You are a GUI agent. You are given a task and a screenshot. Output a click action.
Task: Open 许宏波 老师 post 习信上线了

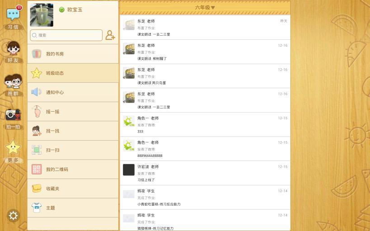pyautogui.click(x=205, y=173)
